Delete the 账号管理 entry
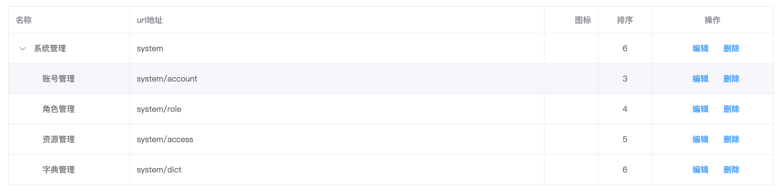The height and width of the screenshot is (194, 779). tap(731, 79)
